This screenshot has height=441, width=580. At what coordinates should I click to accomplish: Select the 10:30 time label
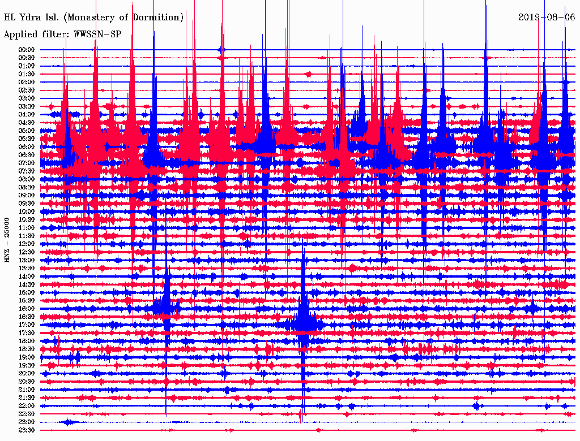click(27, 220)
